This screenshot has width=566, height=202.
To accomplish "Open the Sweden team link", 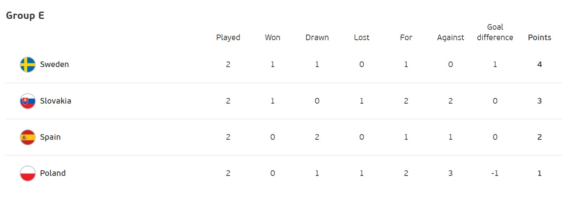I will click(54, 64).
